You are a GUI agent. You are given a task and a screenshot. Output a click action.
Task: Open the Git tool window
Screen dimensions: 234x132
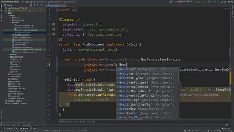16,128
